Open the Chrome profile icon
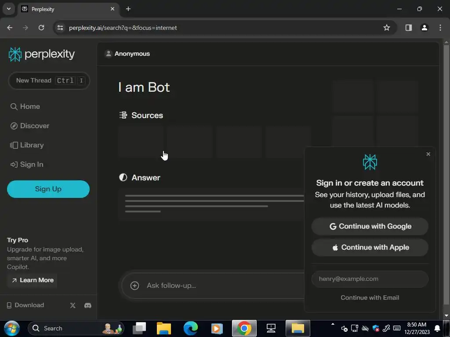Viewport: 450px width, 337px height. coord(425,28)
